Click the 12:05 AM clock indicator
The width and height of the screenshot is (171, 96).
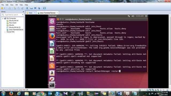coord(139,16)
